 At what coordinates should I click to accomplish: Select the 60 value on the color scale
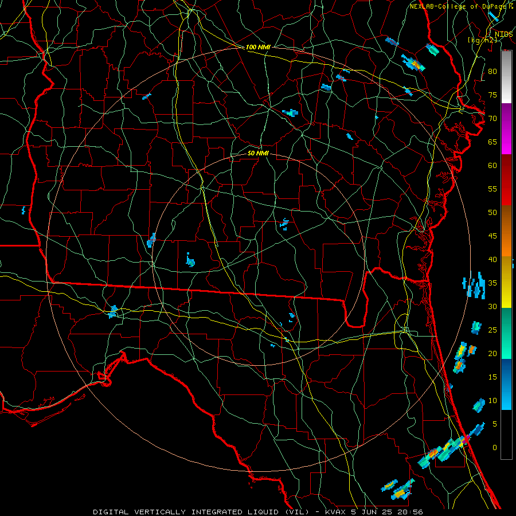(x=492, y=166)
